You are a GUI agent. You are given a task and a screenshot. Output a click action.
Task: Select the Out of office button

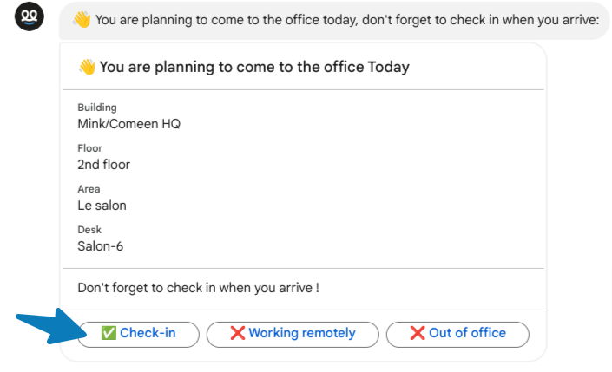[x=457, y=335]
